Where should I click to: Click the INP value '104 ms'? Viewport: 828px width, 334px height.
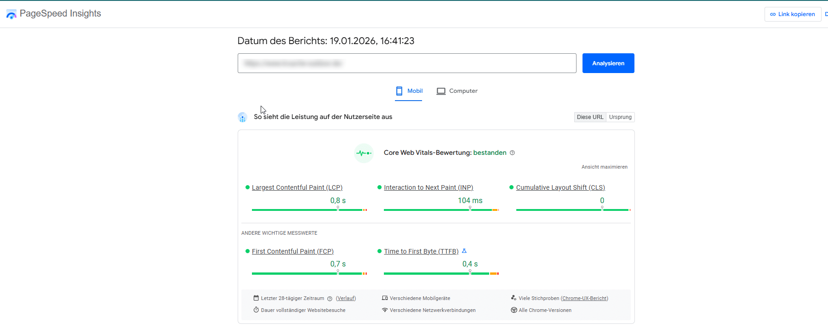[470, 200]
